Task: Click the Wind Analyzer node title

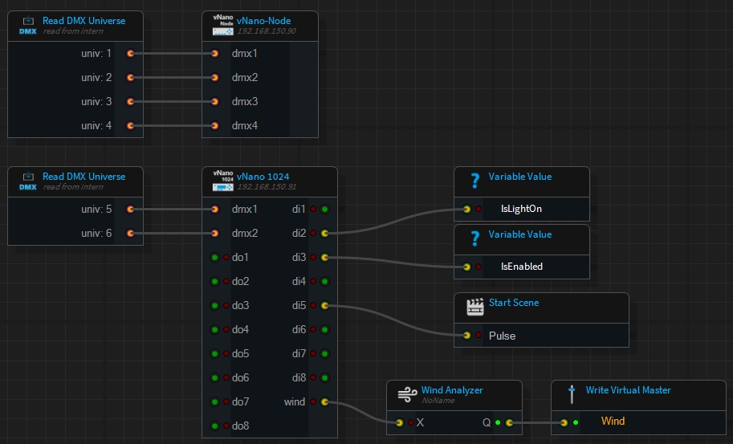Action: (452, 390)
